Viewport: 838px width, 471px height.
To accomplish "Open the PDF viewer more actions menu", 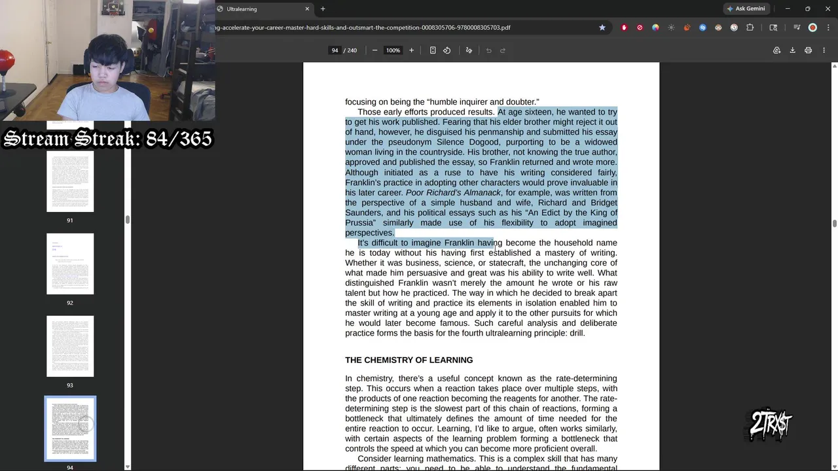I will [824, 50].
